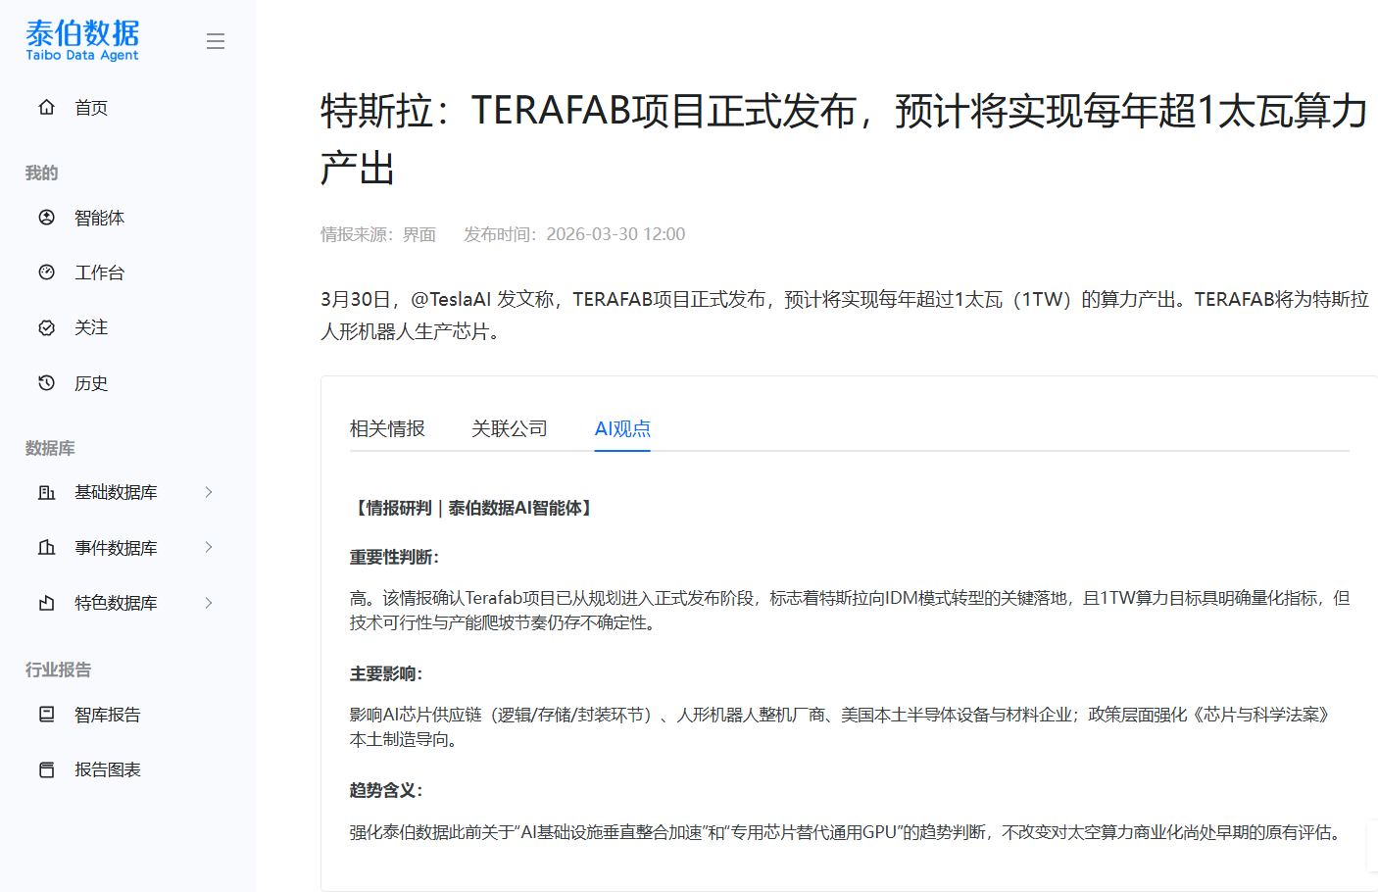Image resolution: width=1378 pixels, height=892 pixels.
Task: Select the AI观点 tab
Action: pyautogui.click(x=622, y=428)
